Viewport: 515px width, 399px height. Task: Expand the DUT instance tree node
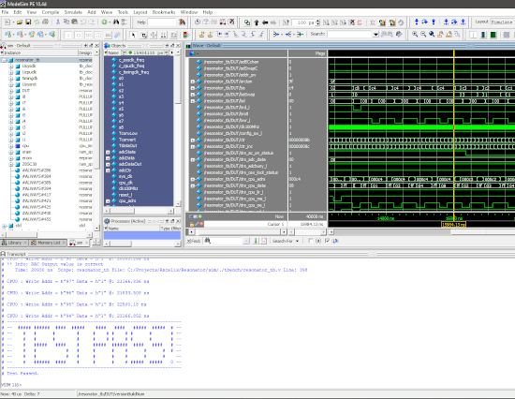point(11,90)
